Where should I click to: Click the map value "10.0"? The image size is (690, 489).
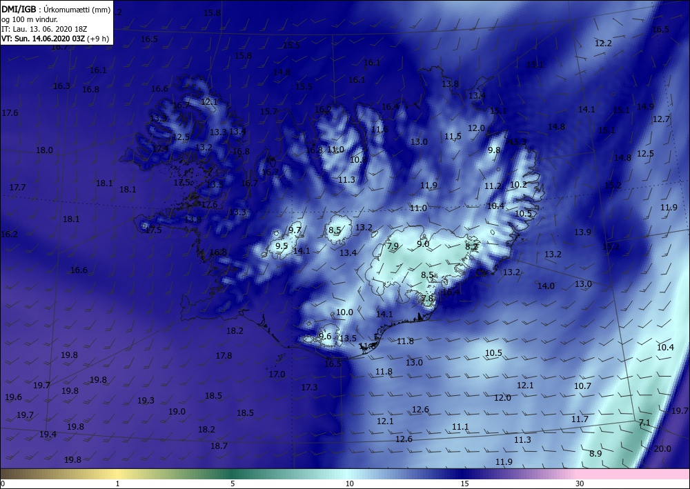(344, 312)
